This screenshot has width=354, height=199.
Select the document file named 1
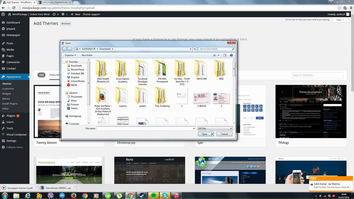pos(182,98)
